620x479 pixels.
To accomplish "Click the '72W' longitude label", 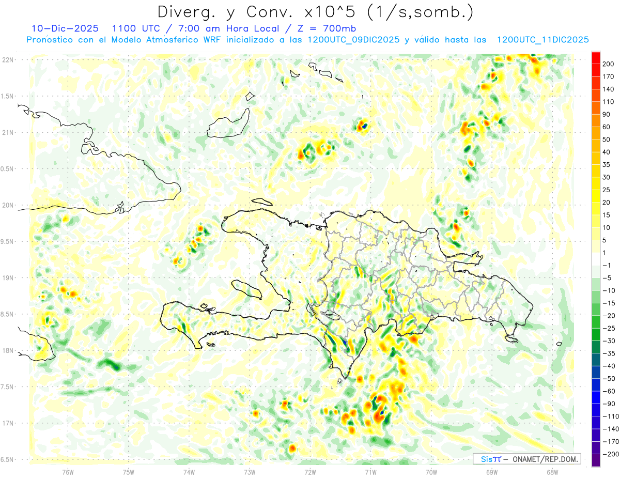I will coord(310,472).
